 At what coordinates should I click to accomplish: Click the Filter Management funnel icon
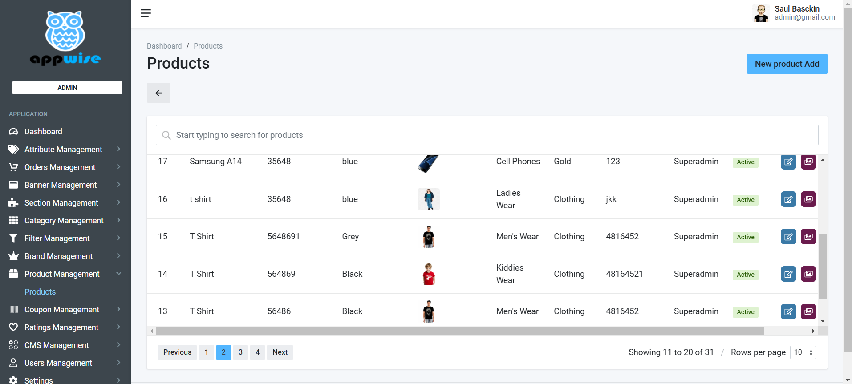(x=13, y=238)
